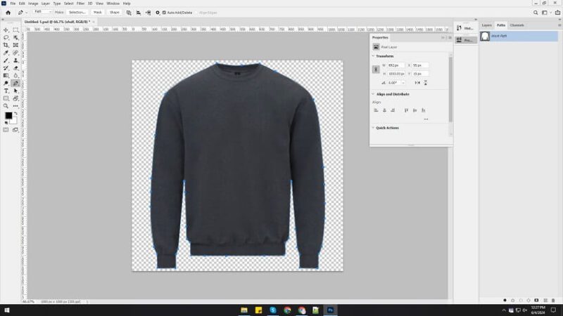Open path arrangement icon in options bar
Viewport: 563px width, 316px height.
pyautogui.click(x=148, y=13)
